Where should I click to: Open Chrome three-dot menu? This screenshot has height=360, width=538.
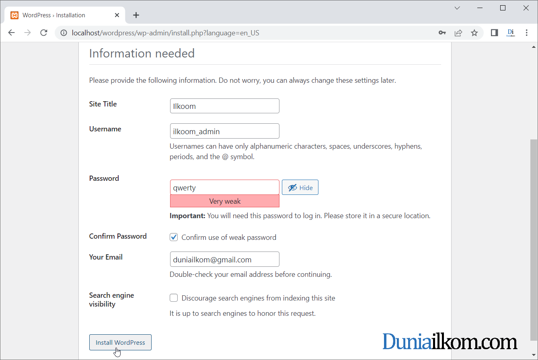point(527,33)
